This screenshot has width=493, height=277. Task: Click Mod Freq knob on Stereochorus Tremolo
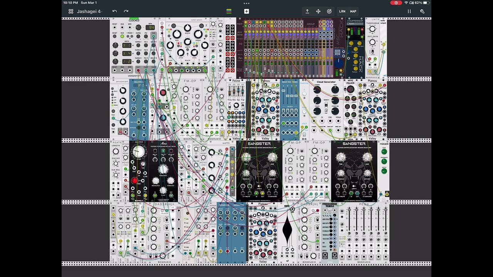tap(331, 219)
